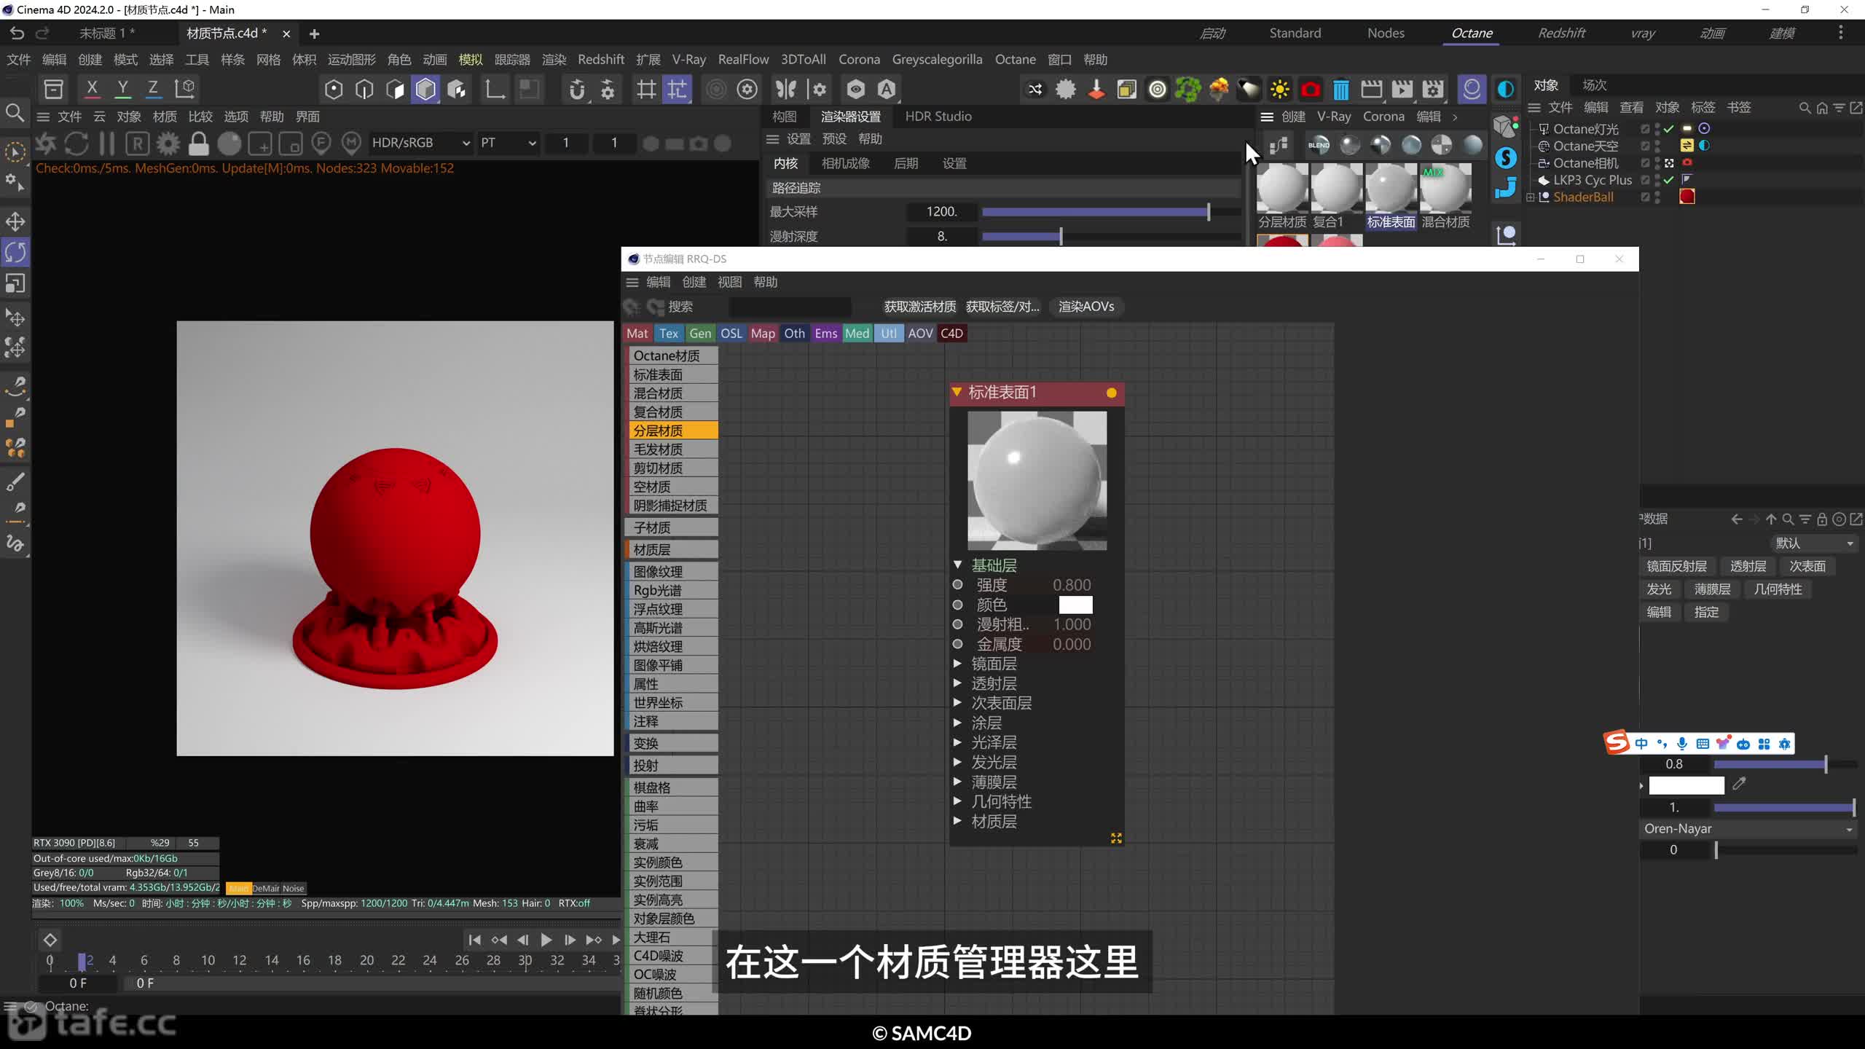Open the Octane main menu
The width and height of the screenshot is (1865, 1049).
click(x=1016, y=60)
